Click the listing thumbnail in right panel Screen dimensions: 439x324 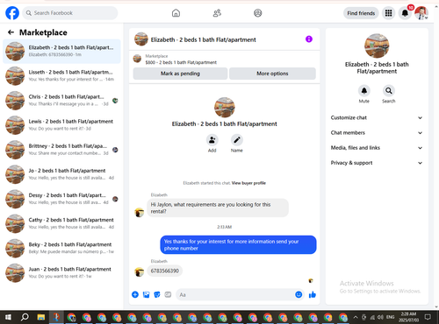click(x=377, y=46)
